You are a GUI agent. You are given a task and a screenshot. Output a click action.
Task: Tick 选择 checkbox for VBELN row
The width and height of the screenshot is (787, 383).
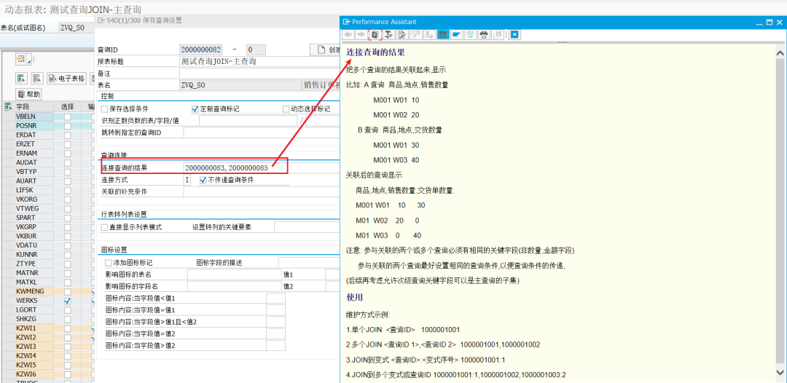tap(67, 117)
